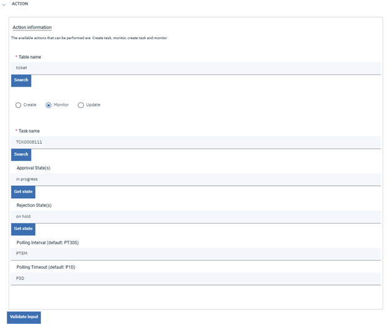
Task: Choose the Update radio option
Action: tap(81, 105)
